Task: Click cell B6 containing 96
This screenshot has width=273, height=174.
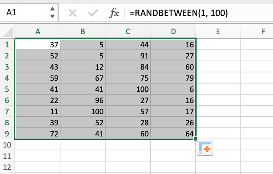Action: point(83,100)
